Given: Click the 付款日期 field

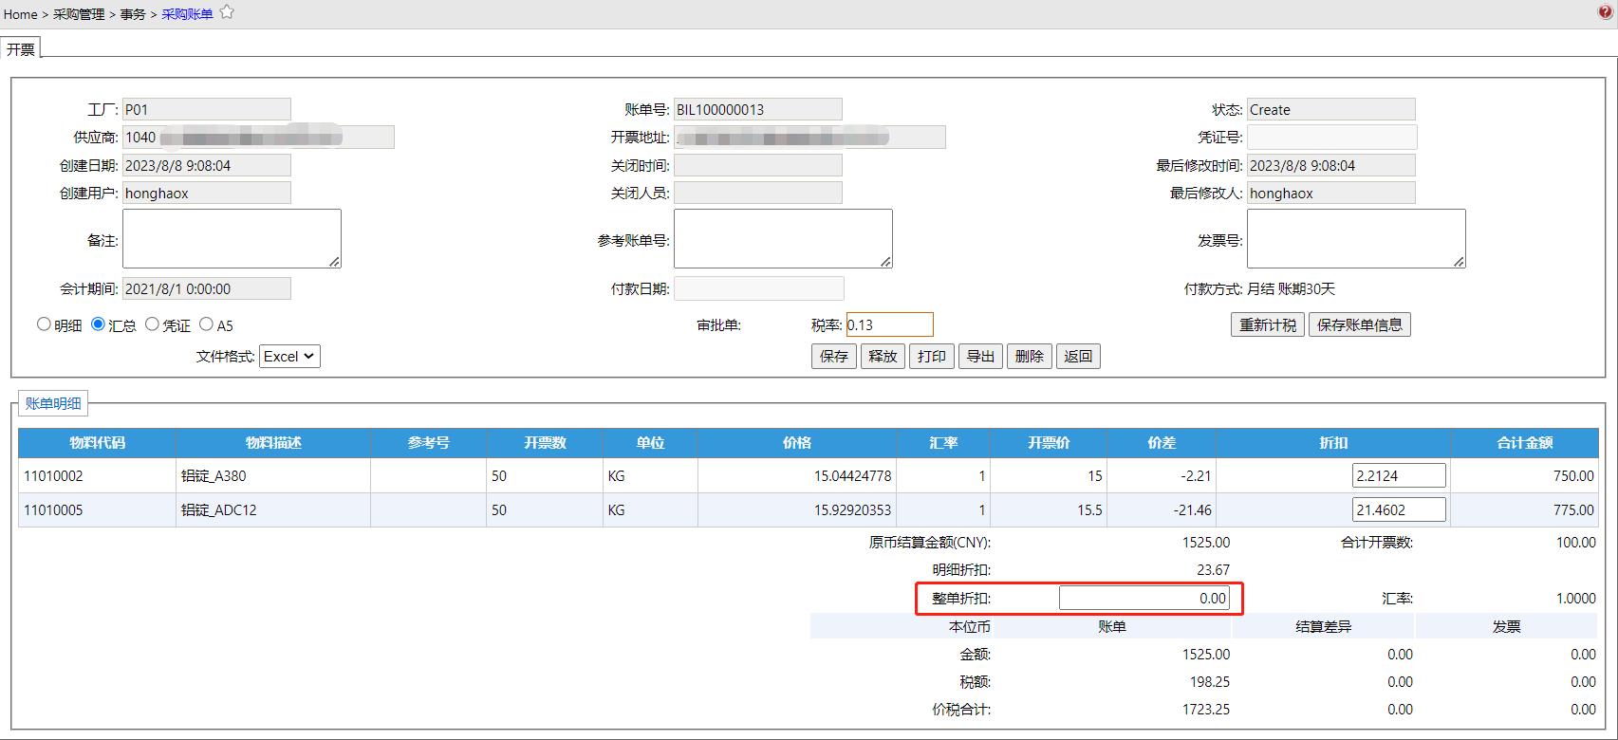Looking at the screenshot, I should [758, 288].
